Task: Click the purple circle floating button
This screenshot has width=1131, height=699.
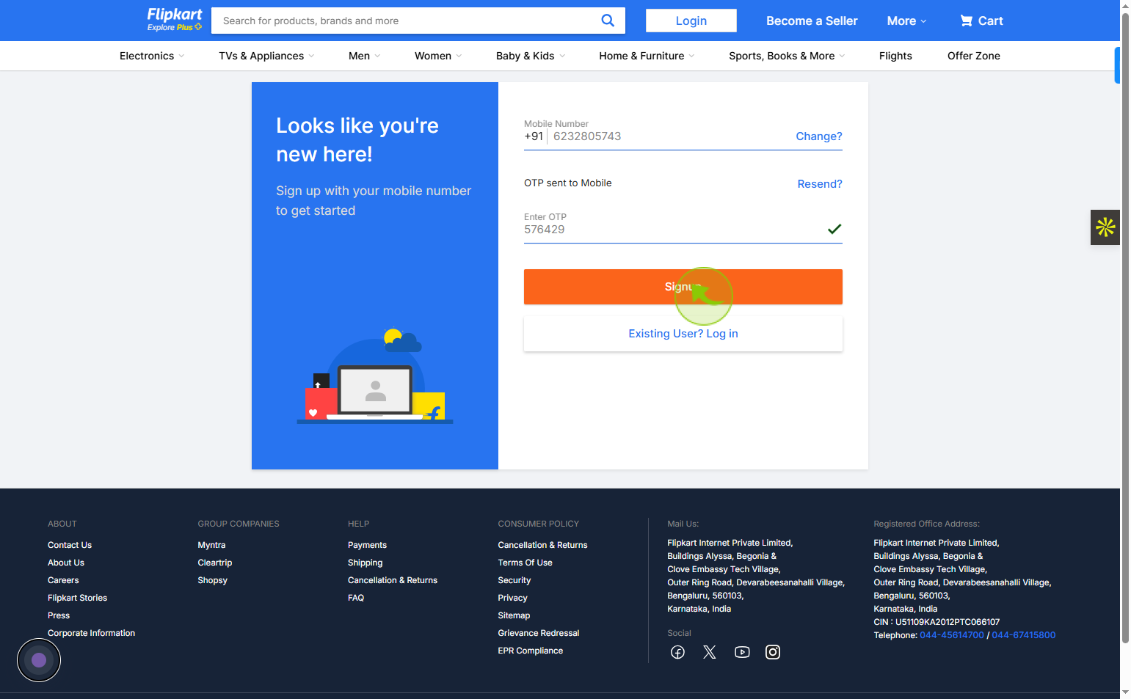Action: point(39,660)
